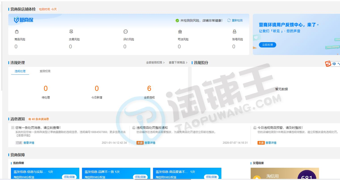Click the 账号风险 count value
Viewport: 340px width, 180px height.
(x=234, y=46)
